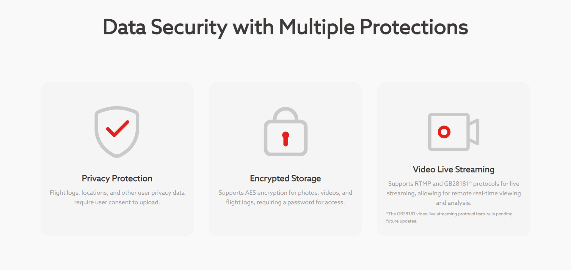Viewport: 571px width, 270px height.
Task: Click the RTMP live streaming description text
Action: (454, 184)
